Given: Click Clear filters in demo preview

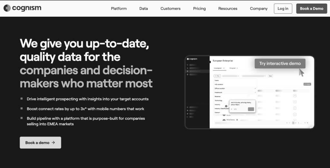Looking at the screenshot, I should tap(270, 76).
